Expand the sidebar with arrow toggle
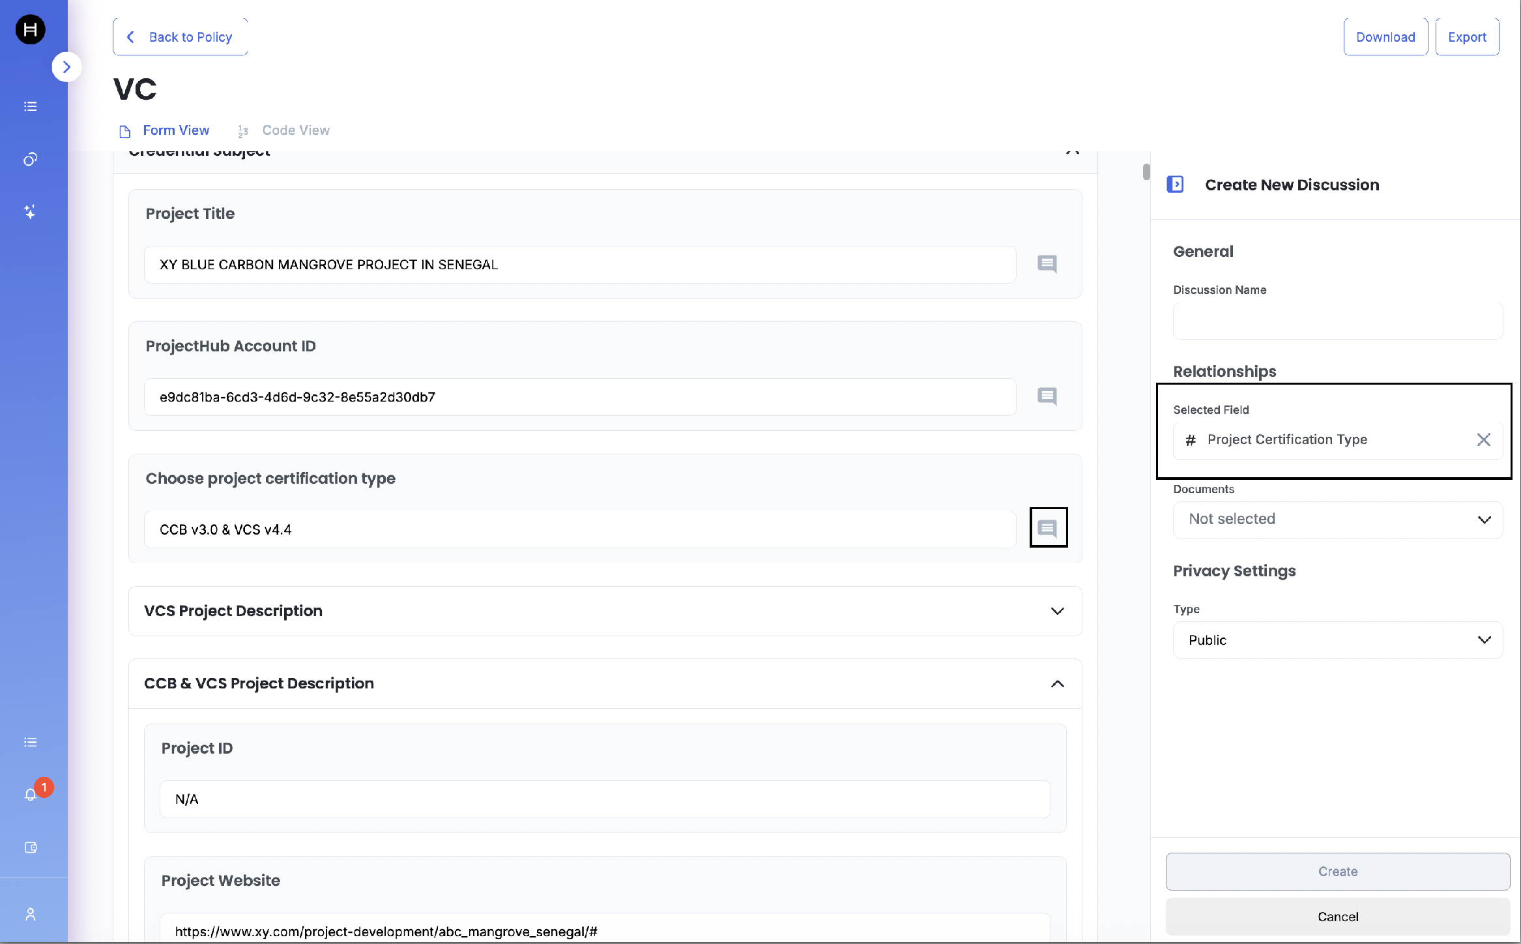1521x944 pixels. point(66,67)
